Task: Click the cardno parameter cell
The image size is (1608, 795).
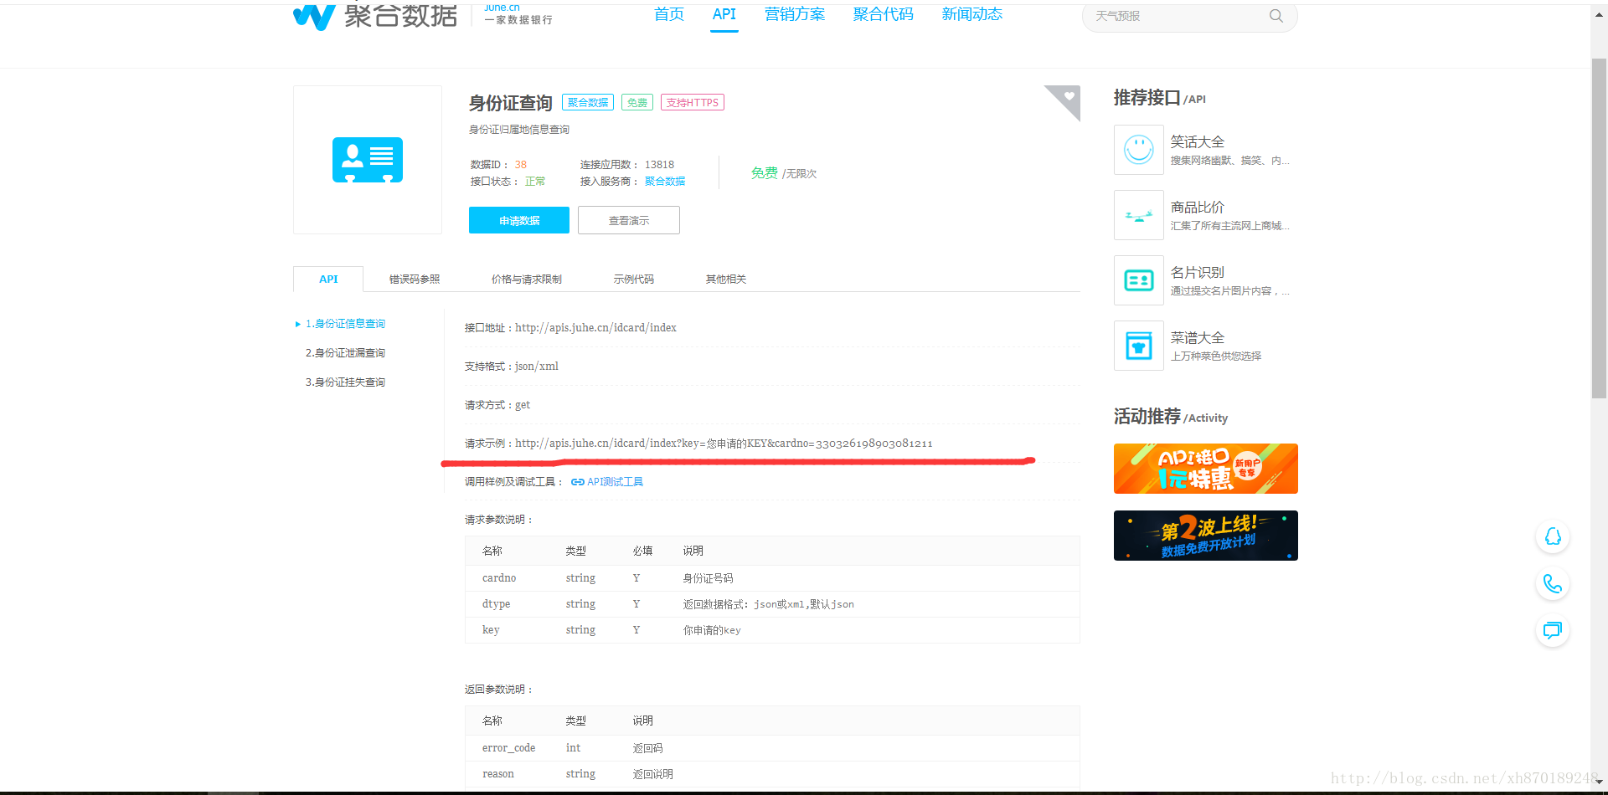Action: point(499,578)
